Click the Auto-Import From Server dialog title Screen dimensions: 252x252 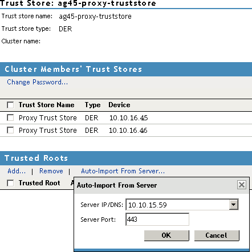117,185
